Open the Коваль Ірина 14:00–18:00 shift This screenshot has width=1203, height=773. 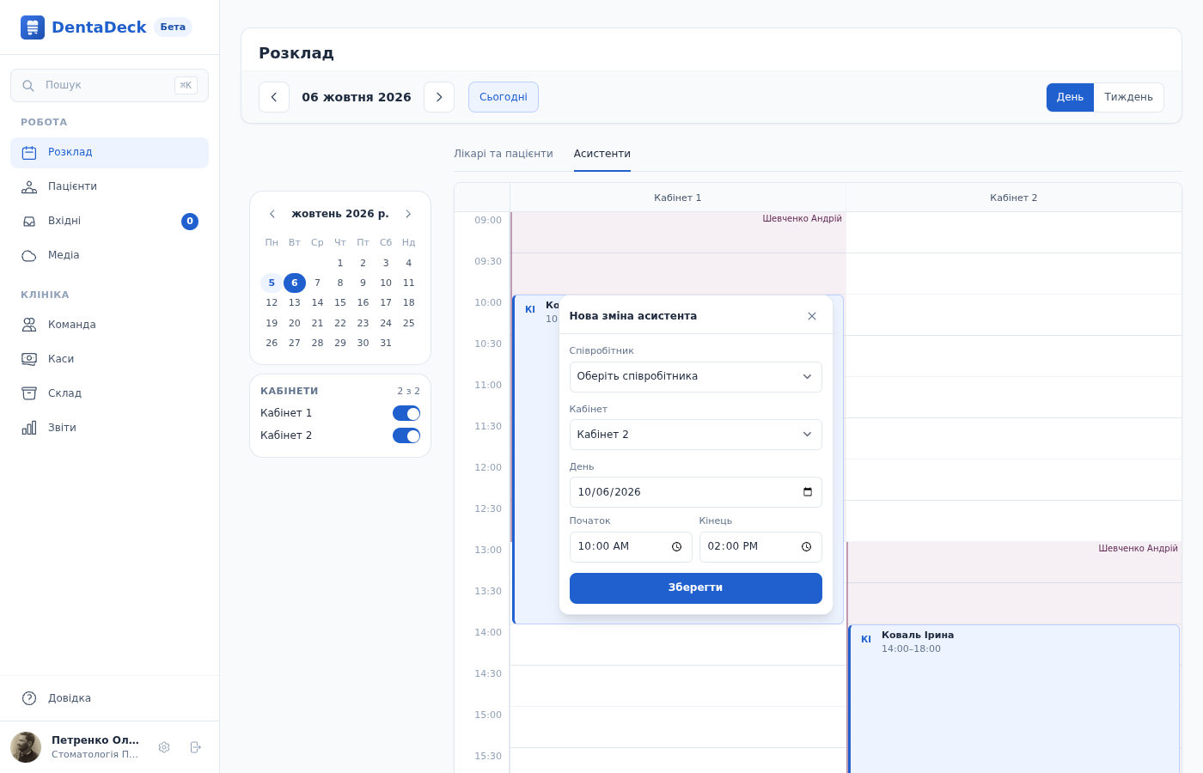click(x=1014, y=698)
